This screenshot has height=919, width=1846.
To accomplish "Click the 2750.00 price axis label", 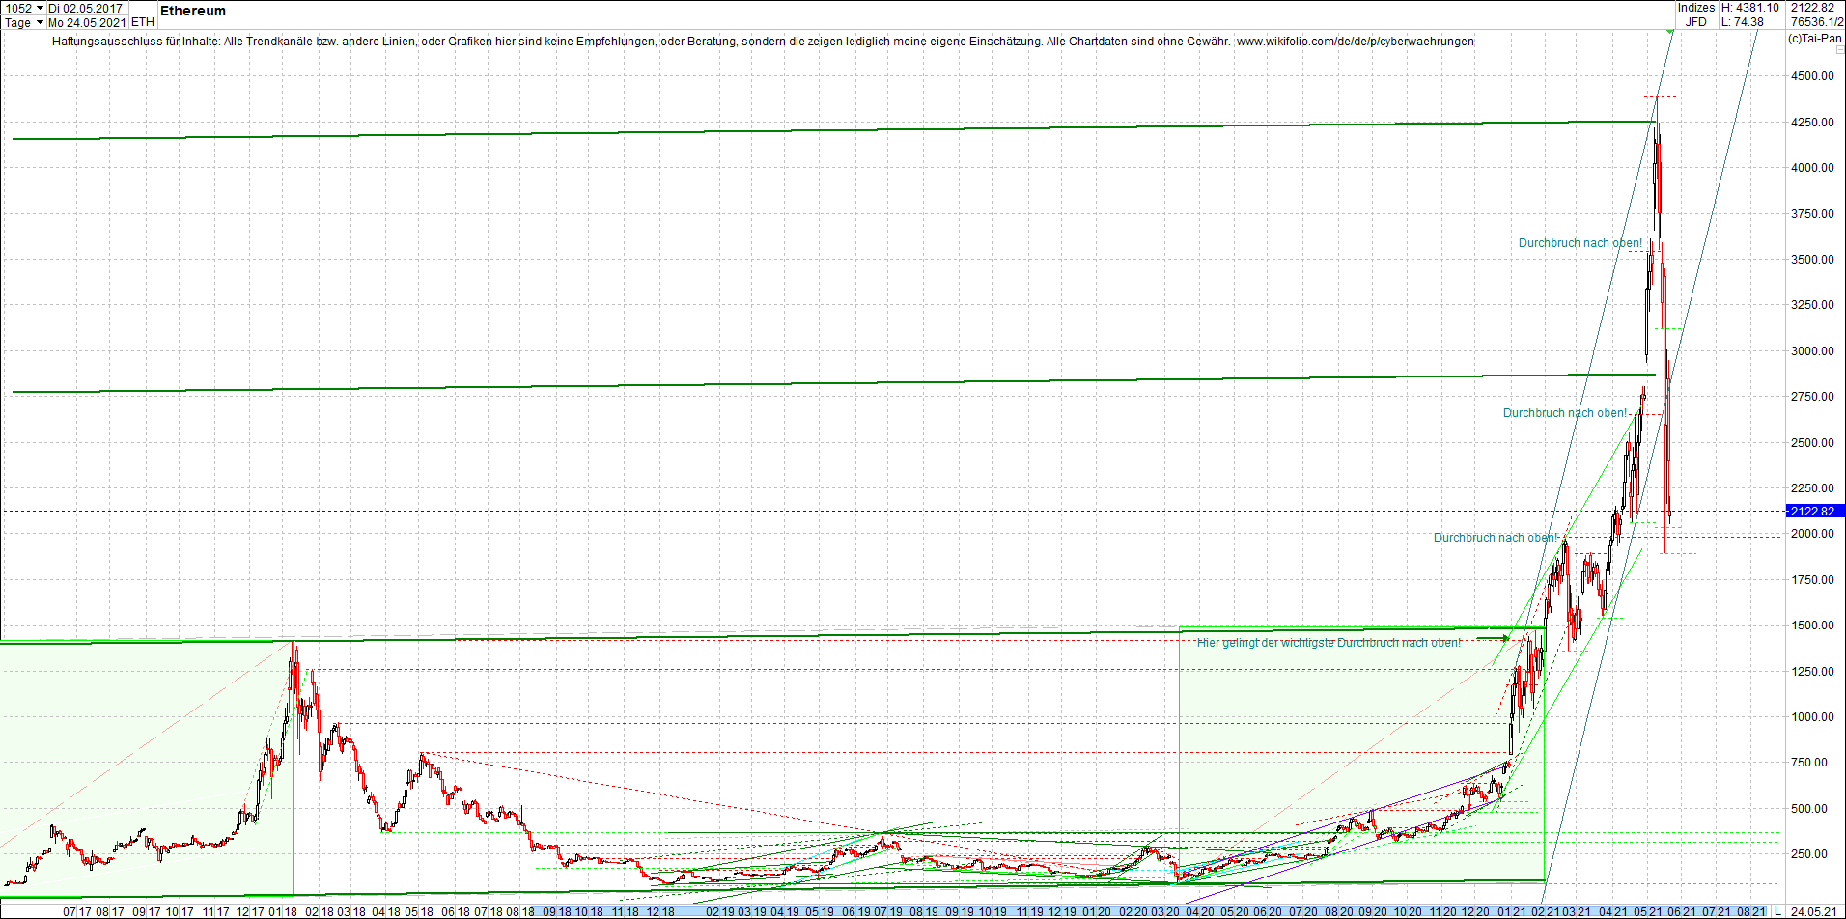I will (1812, 397).
